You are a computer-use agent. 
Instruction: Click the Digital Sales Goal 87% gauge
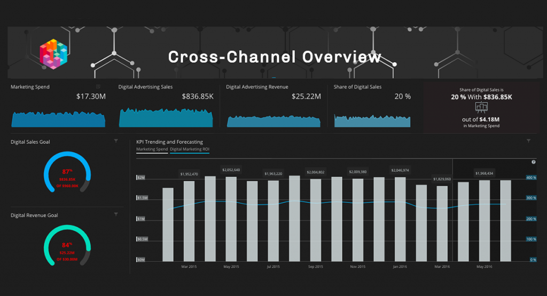tap(67, 172)
